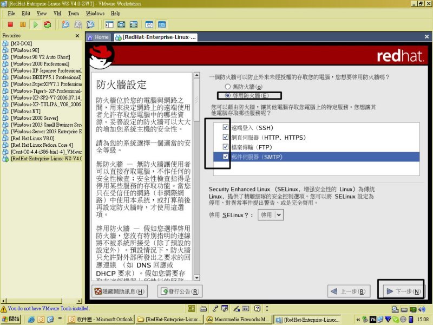Switch to the Home tab

pos(99,37)
